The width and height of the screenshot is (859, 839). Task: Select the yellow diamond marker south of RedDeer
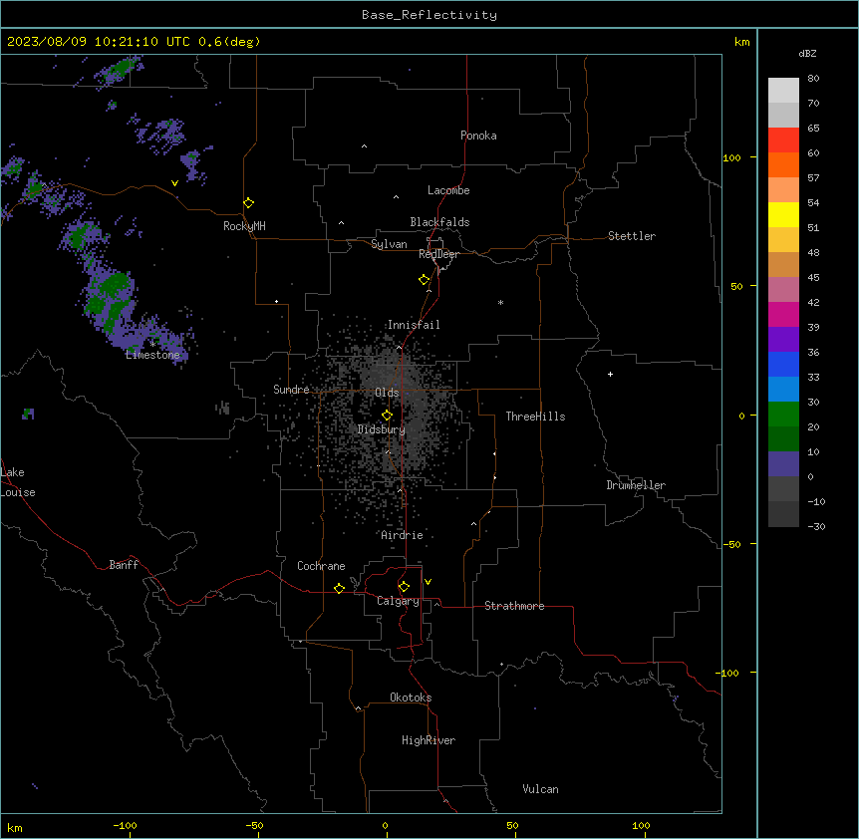[425, 279]
